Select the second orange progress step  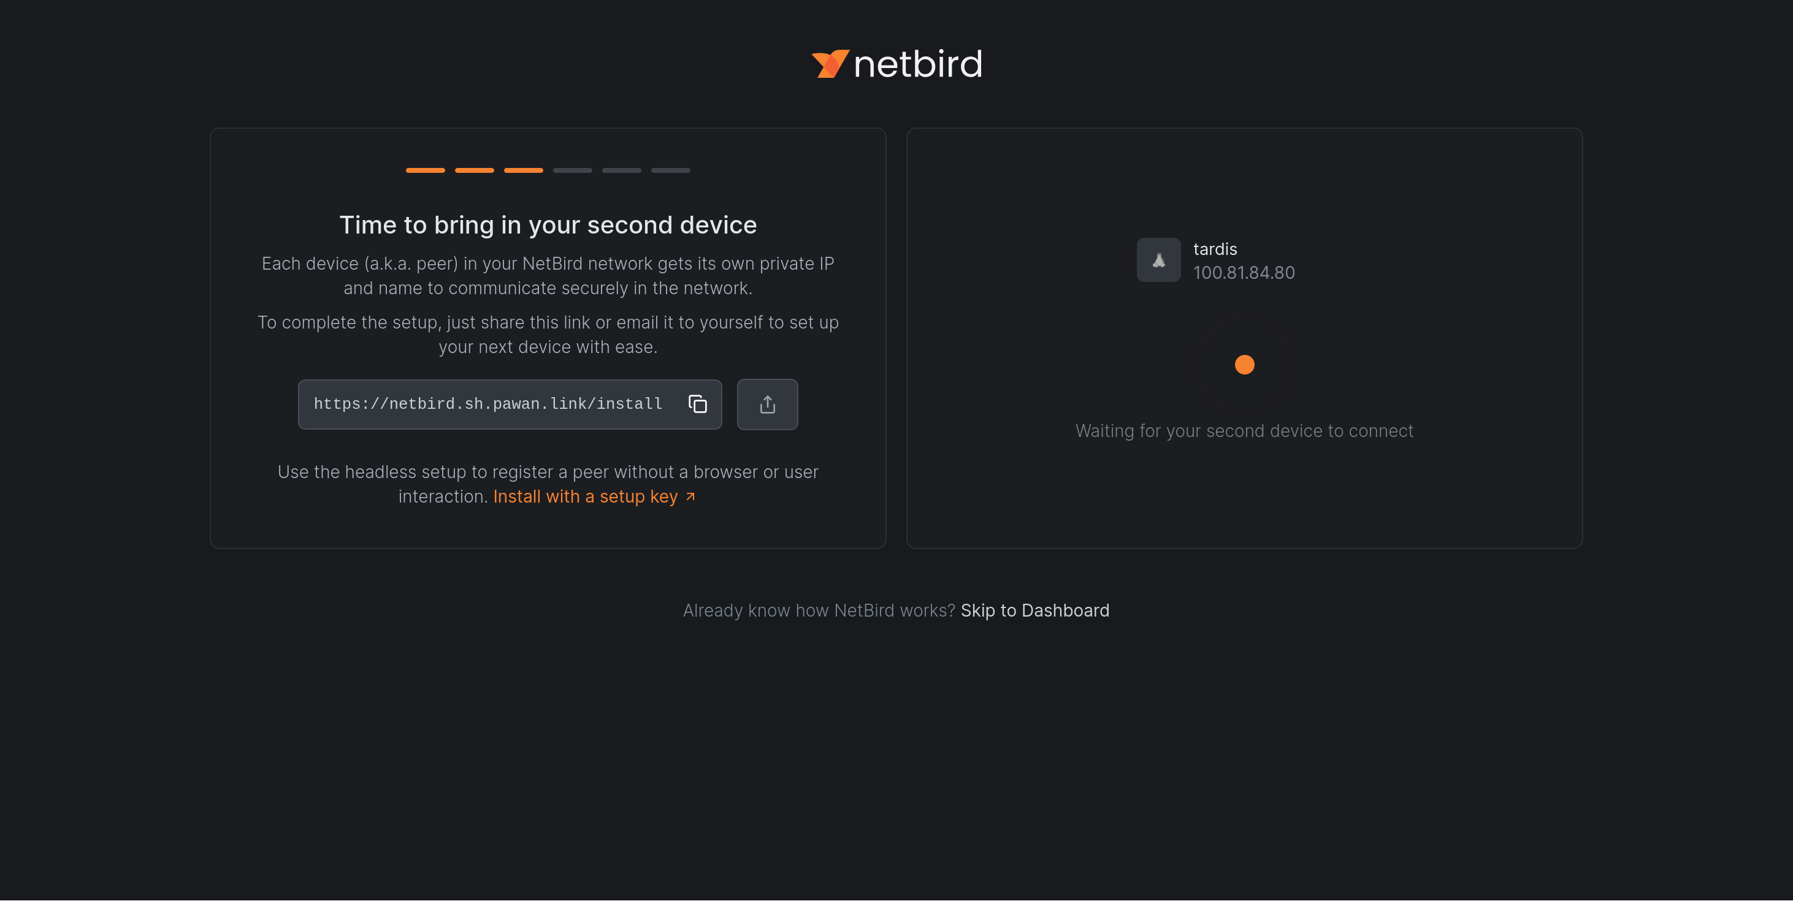(x=474, y=170)
